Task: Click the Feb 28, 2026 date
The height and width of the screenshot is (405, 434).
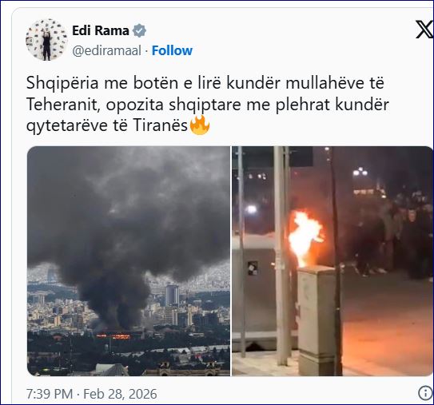Action: (x=120, y=394)
